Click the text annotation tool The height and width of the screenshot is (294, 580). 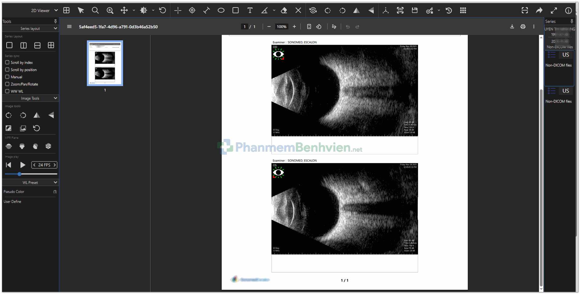(x=250, y=11)
